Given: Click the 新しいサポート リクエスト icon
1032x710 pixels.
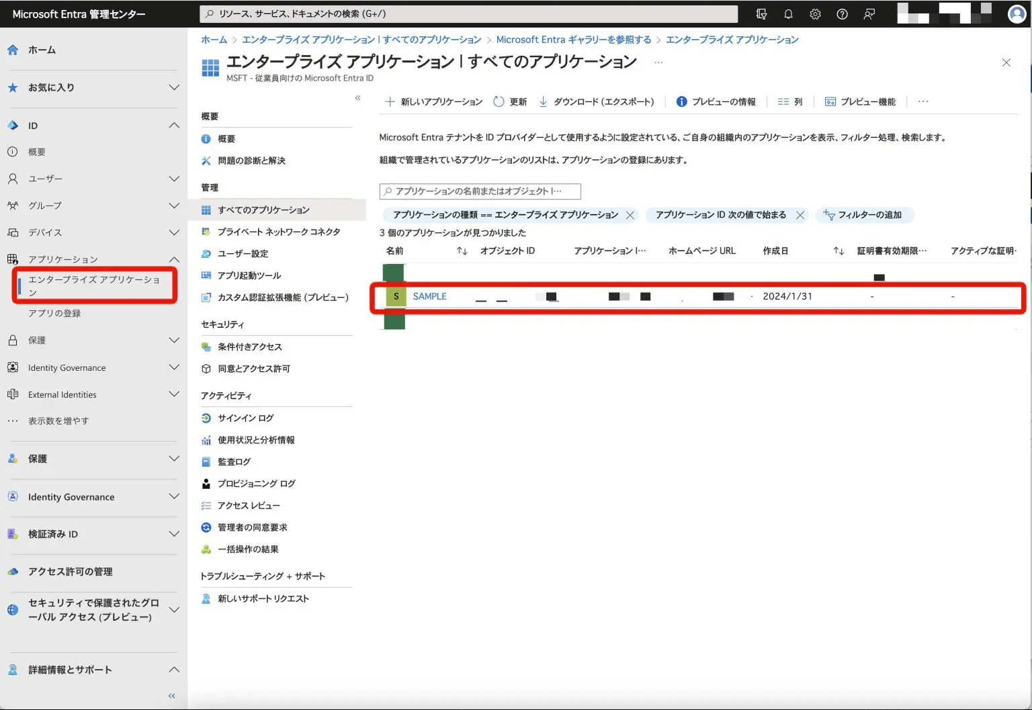Looking at the screenshot, I should pos(206,598).
